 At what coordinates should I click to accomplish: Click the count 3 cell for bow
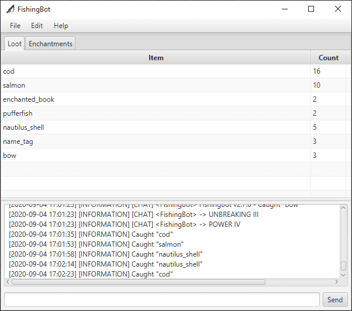(328, 155)
